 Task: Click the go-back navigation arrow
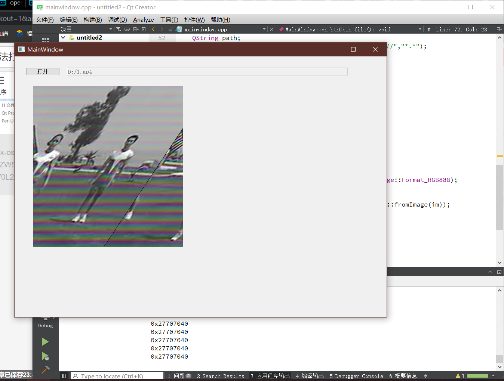click(x=153, y=28)
